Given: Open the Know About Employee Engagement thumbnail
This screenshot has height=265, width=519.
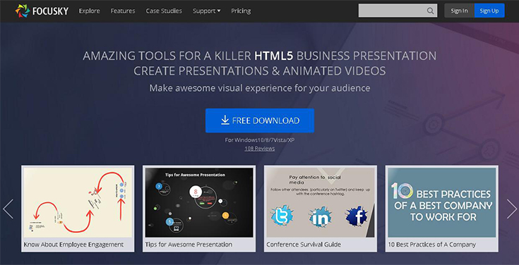Looking at the screenshot, I should point(78,202).
